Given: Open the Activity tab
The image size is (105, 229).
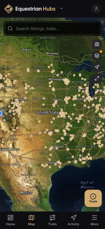Looking at the screenshot, I should pyautogui.click(x=73, y=220).
